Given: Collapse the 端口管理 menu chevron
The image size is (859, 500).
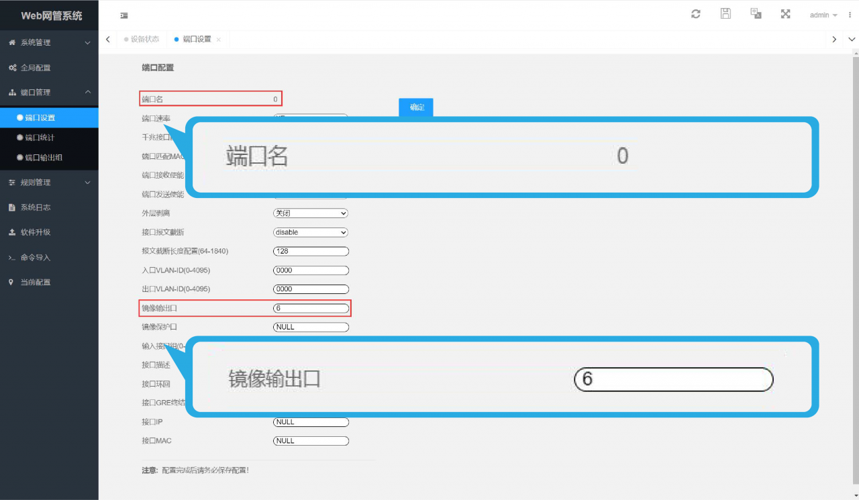Looking at the screenshot, I should click(x=88, y=92).
